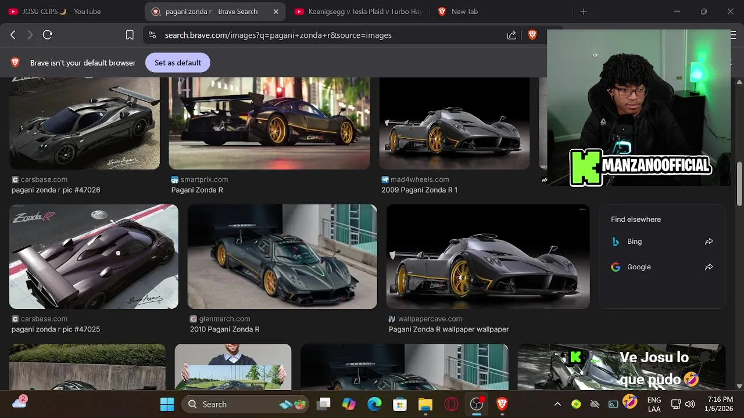Open Microsoft Edge from the taskbar

coord(374,404)
